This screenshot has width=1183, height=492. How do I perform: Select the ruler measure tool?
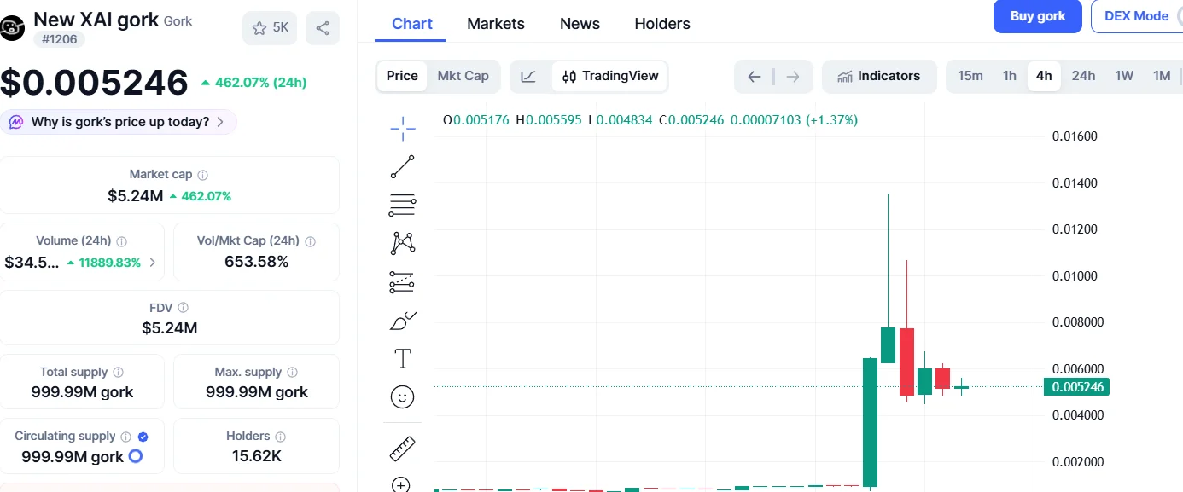(x=401, y=447)
